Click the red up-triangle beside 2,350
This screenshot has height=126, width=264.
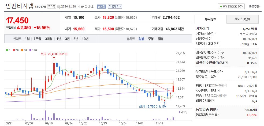(18, 28)
